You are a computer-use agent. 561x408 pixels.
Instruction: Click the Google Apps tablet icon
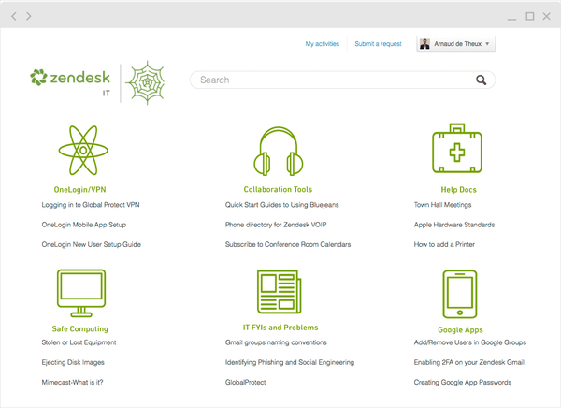(x=460, y=294)
